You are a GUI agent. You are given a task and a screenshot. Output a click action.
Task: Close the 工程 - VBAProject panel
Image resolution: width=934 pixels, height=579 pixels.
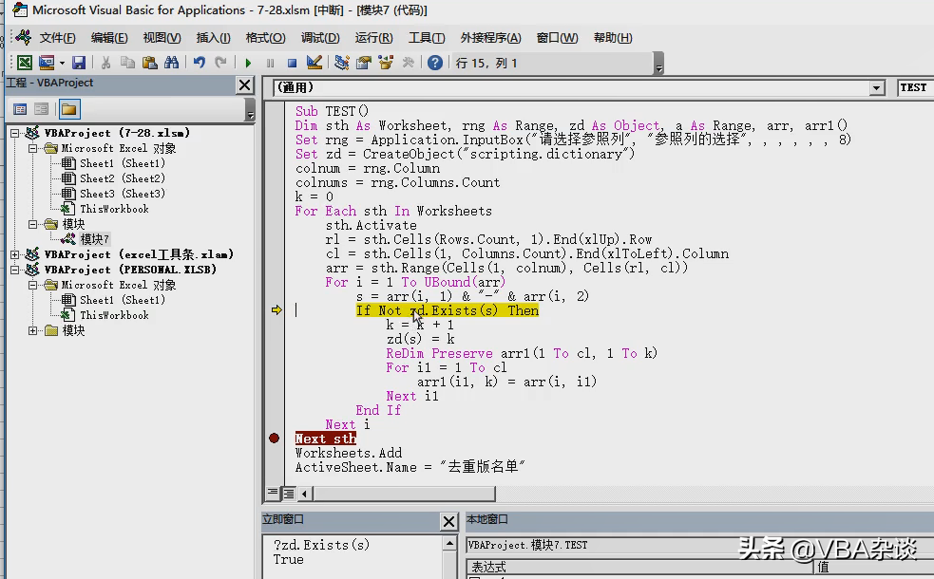(x=245, y=85)
